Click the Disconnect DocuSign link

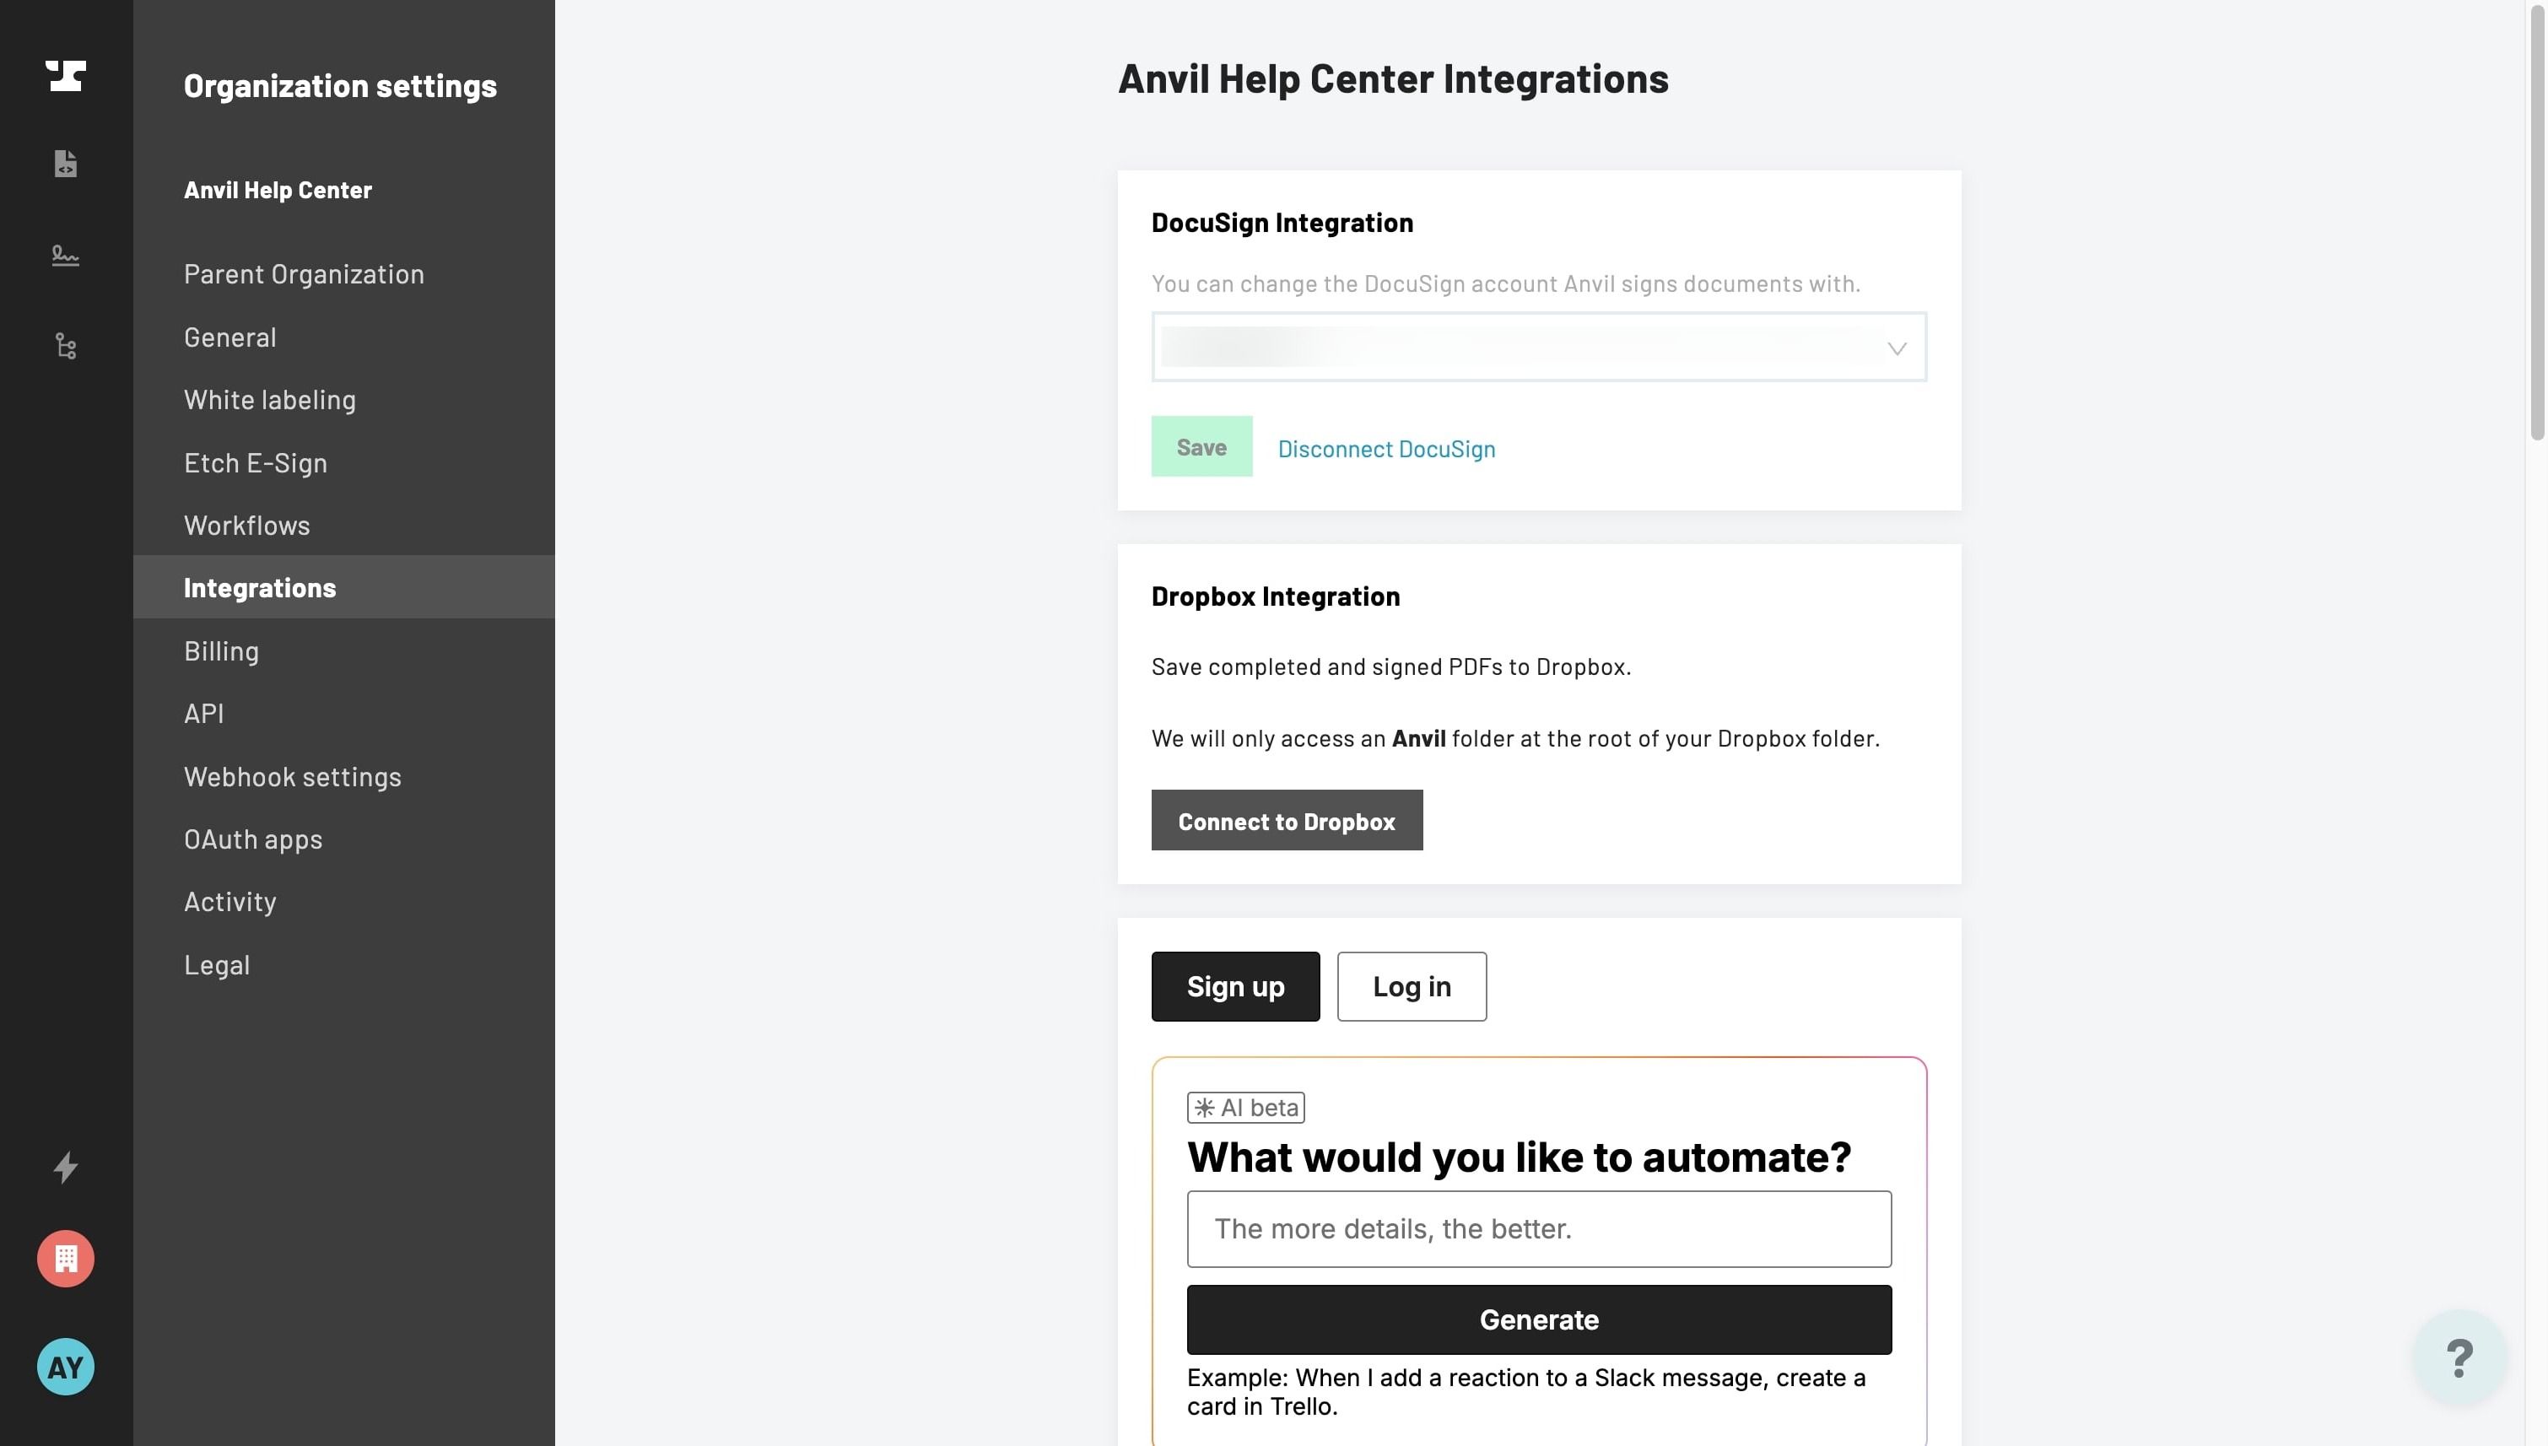coord(1386,449)
